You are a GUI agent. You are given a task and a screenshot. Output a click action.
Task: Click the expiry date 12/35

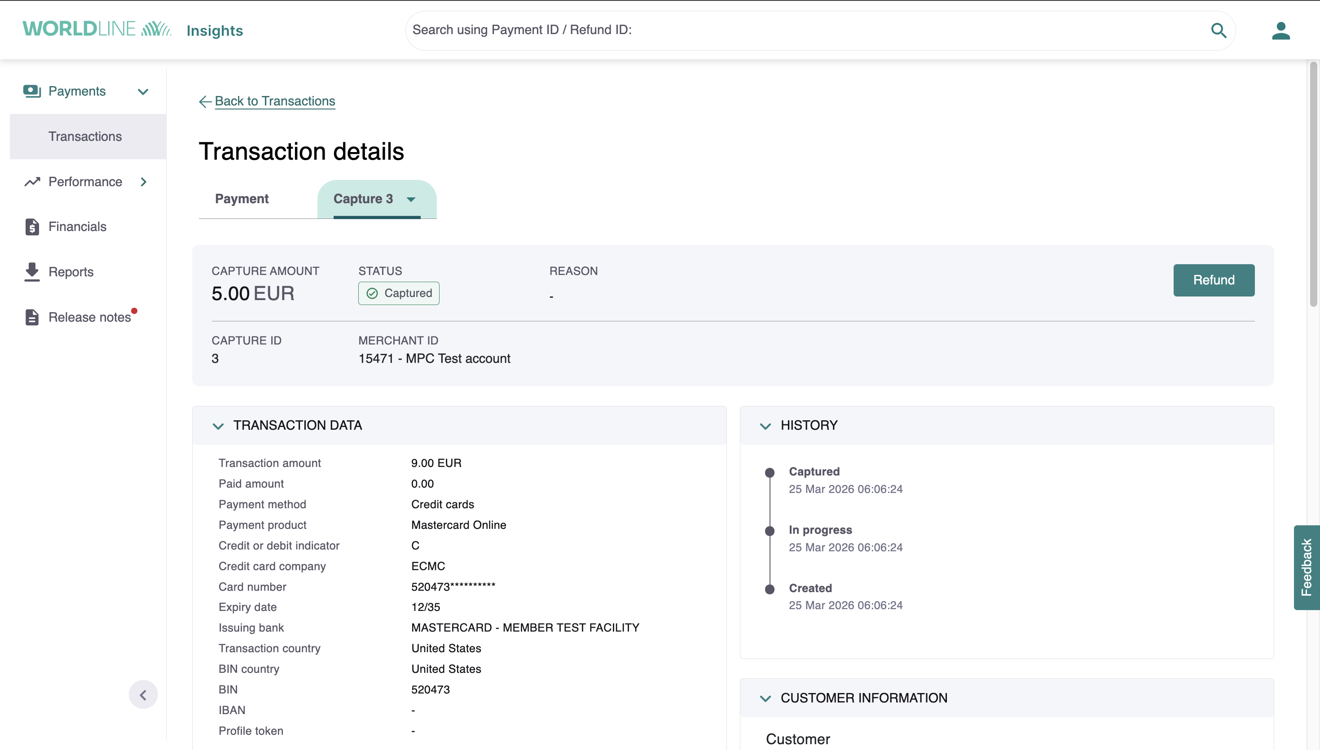coord(426,607)
